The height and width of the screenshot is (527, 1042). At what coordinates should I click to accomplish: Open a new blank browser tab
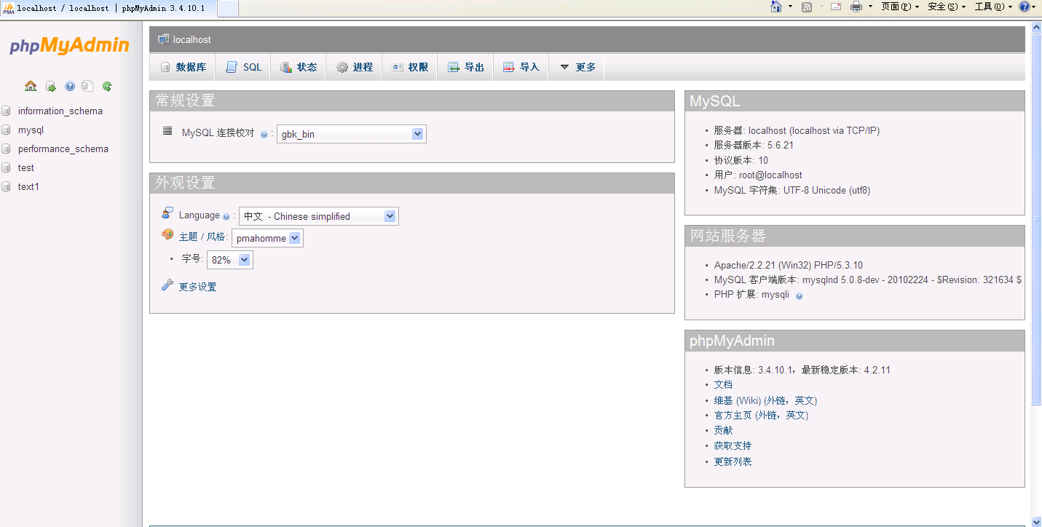tap(228, 8)
